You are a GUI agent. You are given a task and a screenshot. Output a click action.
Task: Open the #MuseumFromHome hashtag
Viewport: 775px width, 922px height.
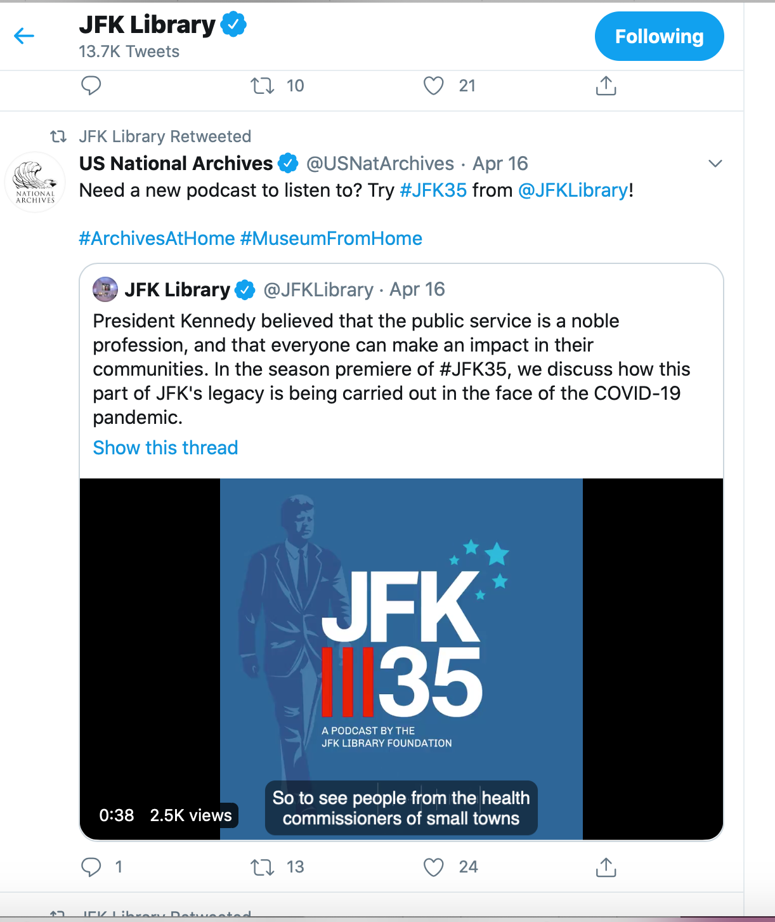tap(331, 239)
